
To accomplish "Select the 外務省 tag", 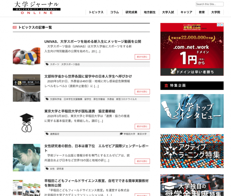I will pyautogui.click(x=111, y=99).
